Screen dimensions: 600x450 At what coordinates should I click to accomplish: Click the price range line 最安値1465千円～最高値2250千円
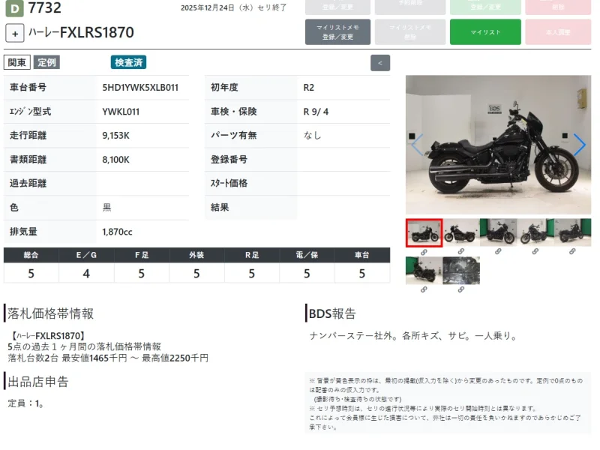click(135, 358)
